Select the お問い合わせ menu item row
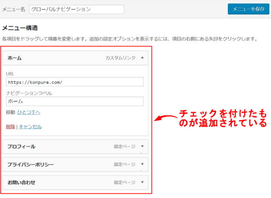The height and width of the screenshot is (198, 271). 75,182
